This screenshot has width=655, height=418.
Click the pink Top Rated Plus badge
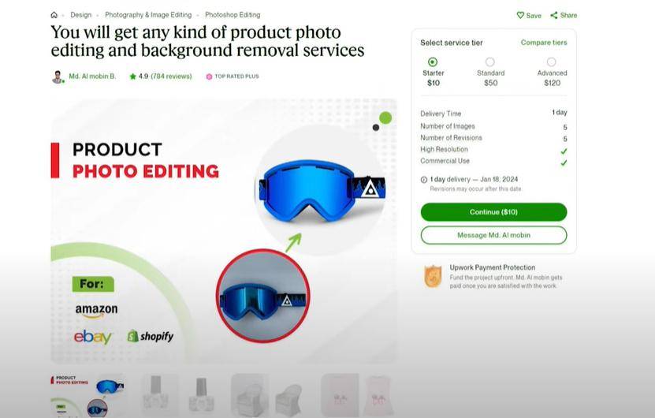click(x=210, y=77)
